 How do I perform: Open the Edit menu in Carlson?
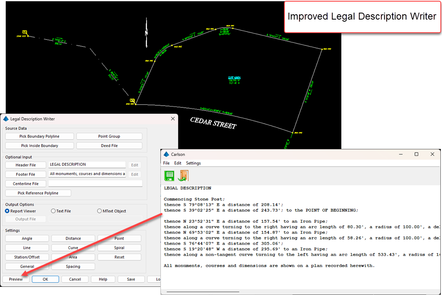click(178, 163)
